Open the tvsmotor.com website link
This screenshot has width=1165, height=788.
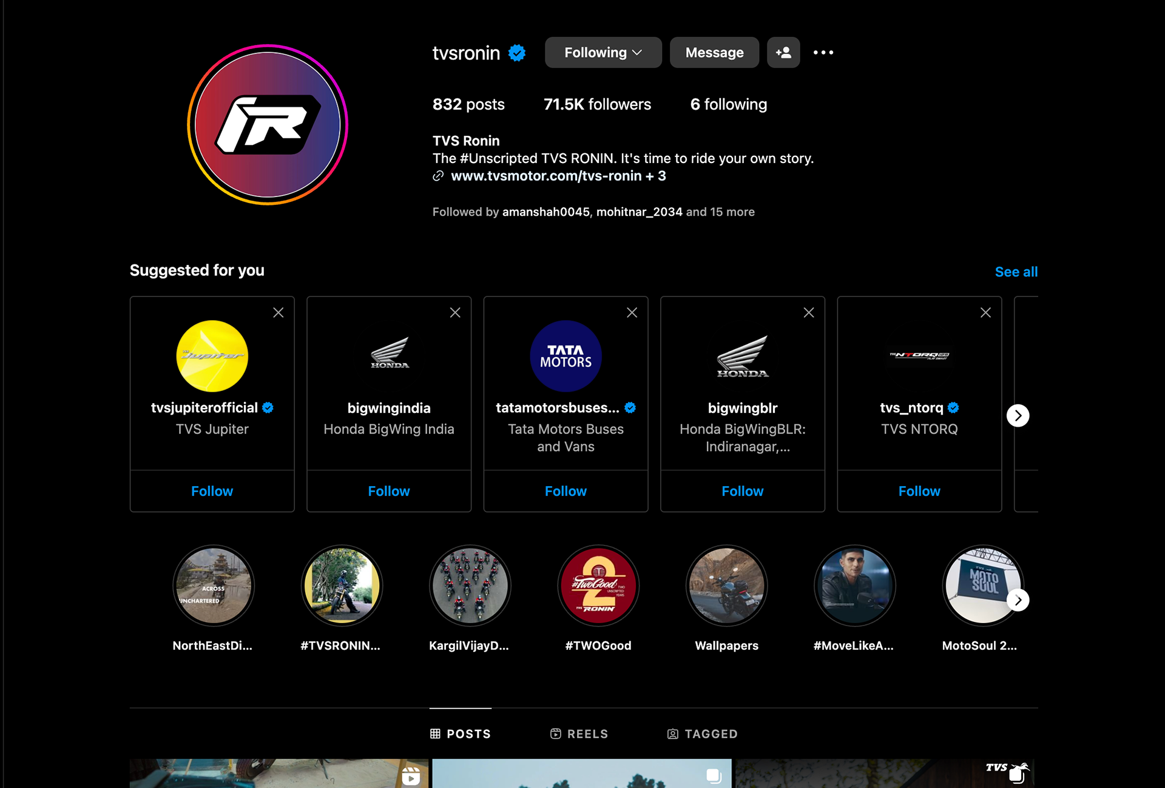click(545, 176)
